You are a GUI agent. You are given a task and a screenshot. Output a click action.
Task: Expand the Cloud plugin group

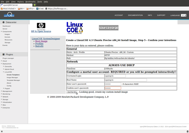click(x=2, y=61)
